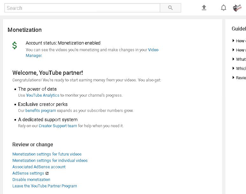This screenshot has height=194, width=246.
Task: Visit the Creator Support team link
Action: (x=58, y=126)
